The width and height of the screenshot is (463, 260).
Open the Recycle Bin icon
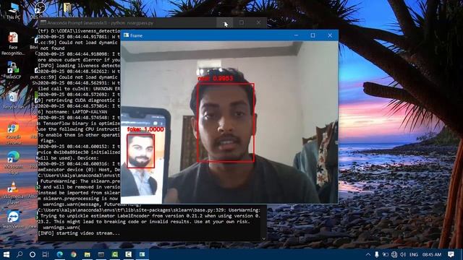(x=13, y=100)
